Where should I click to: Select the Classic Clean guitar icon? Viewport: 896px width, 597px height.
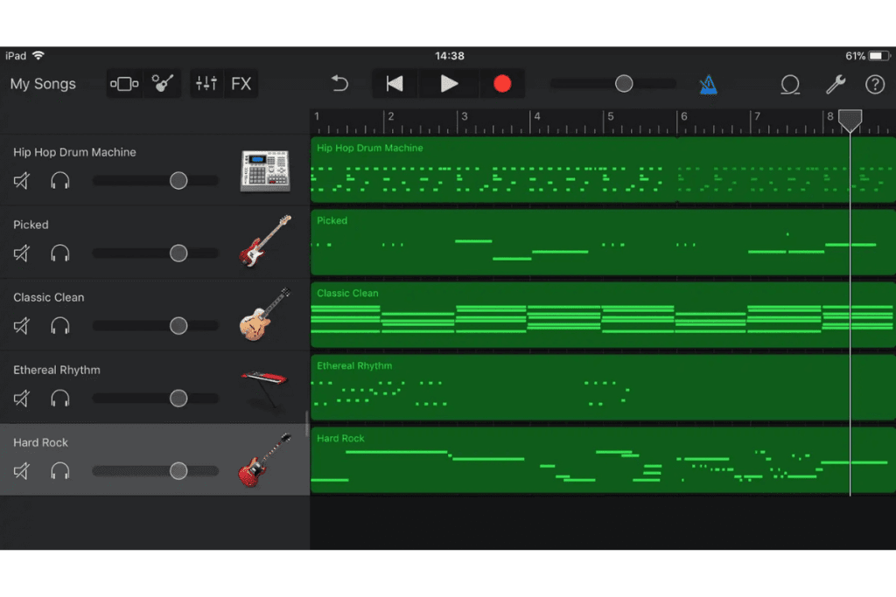pyautogui.click(x=265, y=314)
